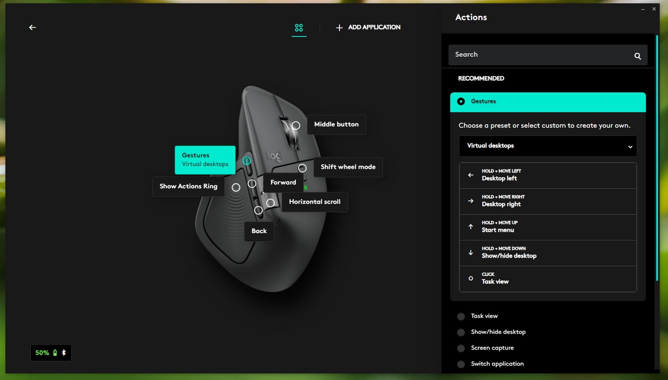The height and width of the screenshot is (380, 668).
Task: Click into the Search actions field
Action: point(539,55)
